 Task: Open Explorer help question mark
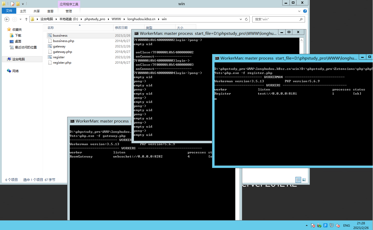pyautogui.click(x=305, y=11)
